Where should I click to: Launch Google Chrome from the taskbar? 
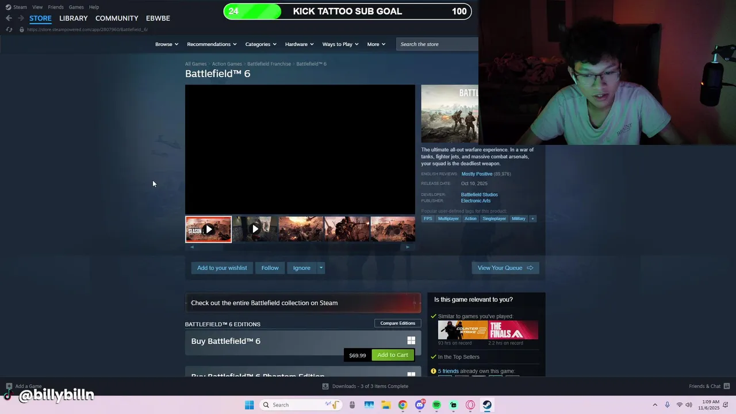[402, 405]
